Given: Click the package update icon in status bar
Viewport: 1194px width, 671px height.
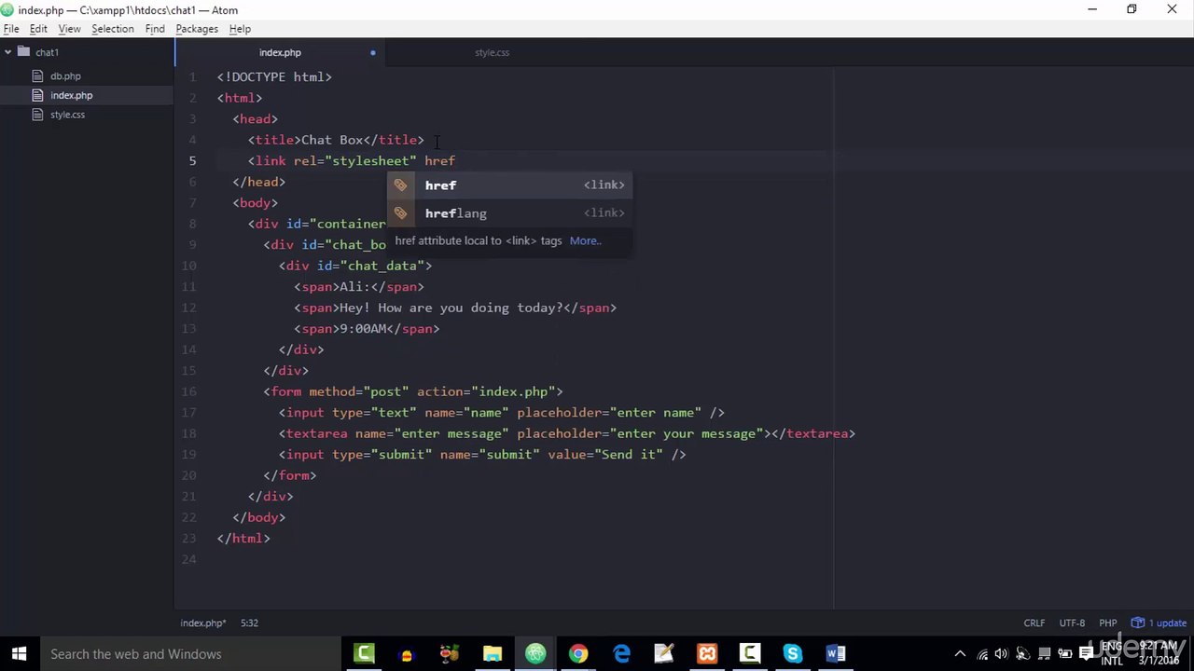Looking at the screenshot, I should click(x=1137, y=623).
